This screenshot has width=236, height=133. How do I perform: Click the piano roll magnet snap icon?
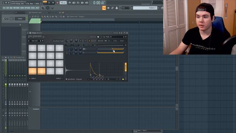click(35, 17)
